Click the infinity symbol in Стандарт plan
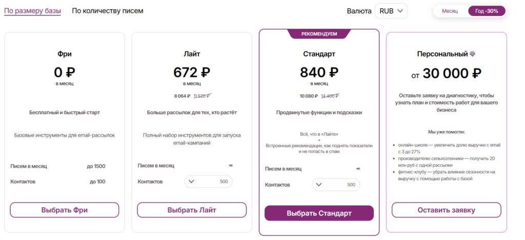Image resolution: width=525 pixels, height=240 pixels. click(358, 168)
